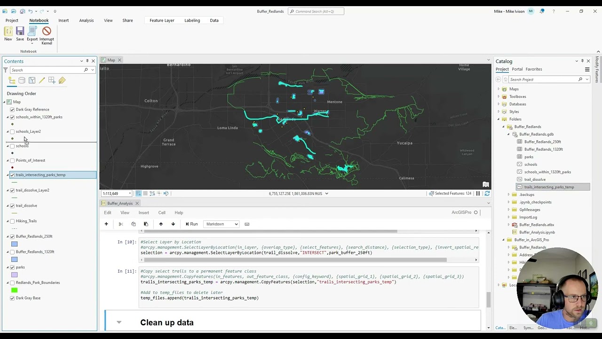The width and height of the screenshot is (602, 339).
Task: Open the Catalog pane hamburger menu
Action: tap(587, 69)
